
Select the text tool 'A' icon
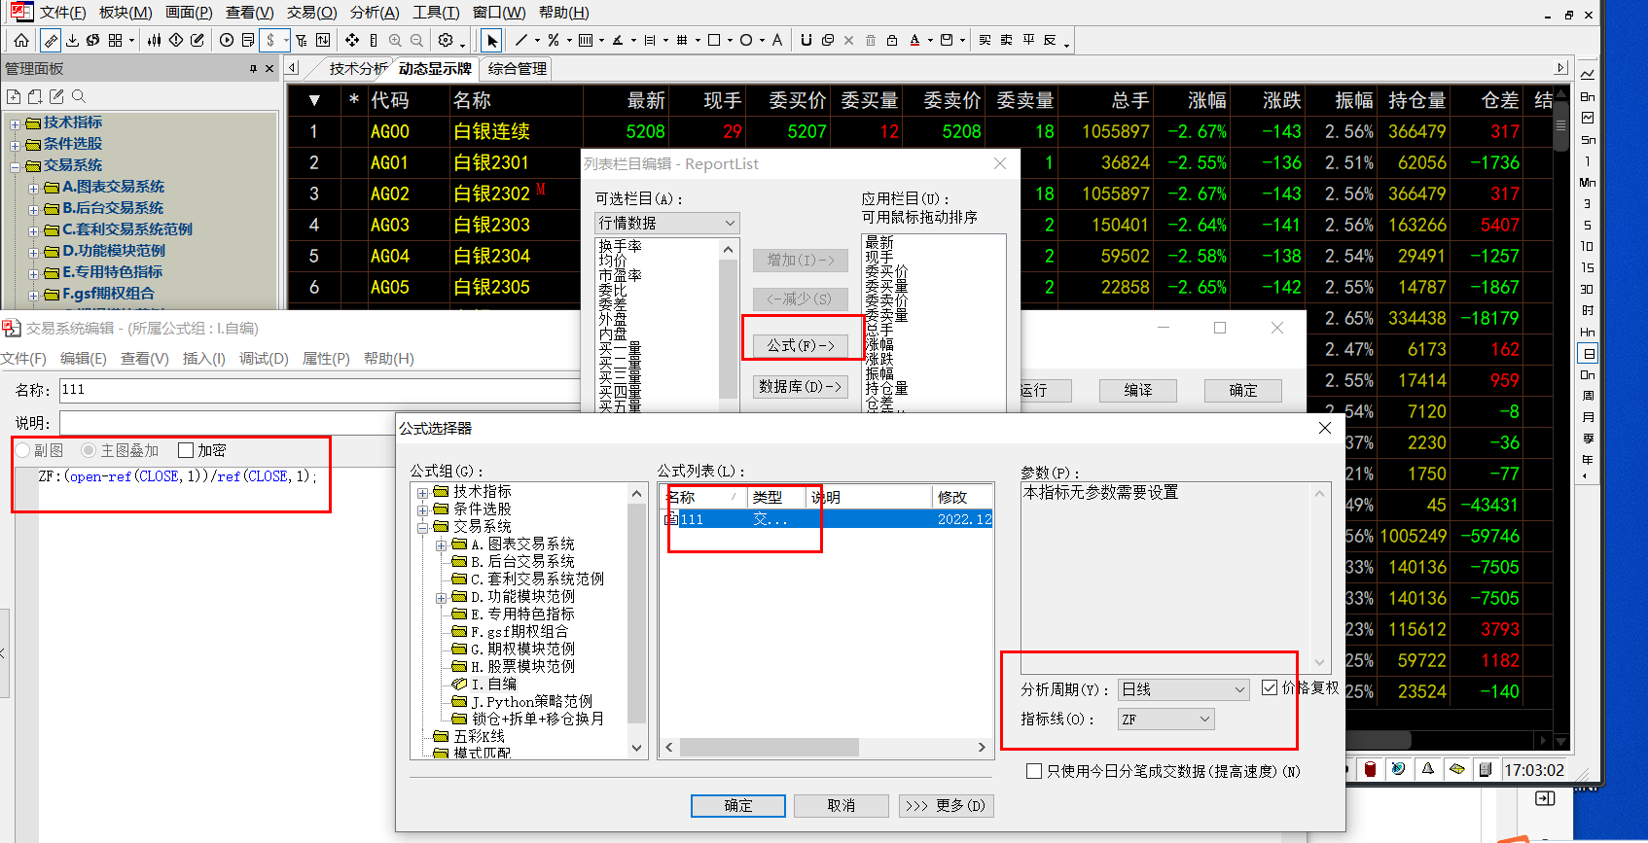point(776,40)
